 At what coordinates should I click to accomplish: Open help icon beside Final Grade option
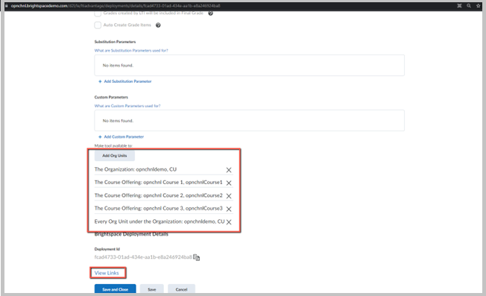click(x=210, y=13)
